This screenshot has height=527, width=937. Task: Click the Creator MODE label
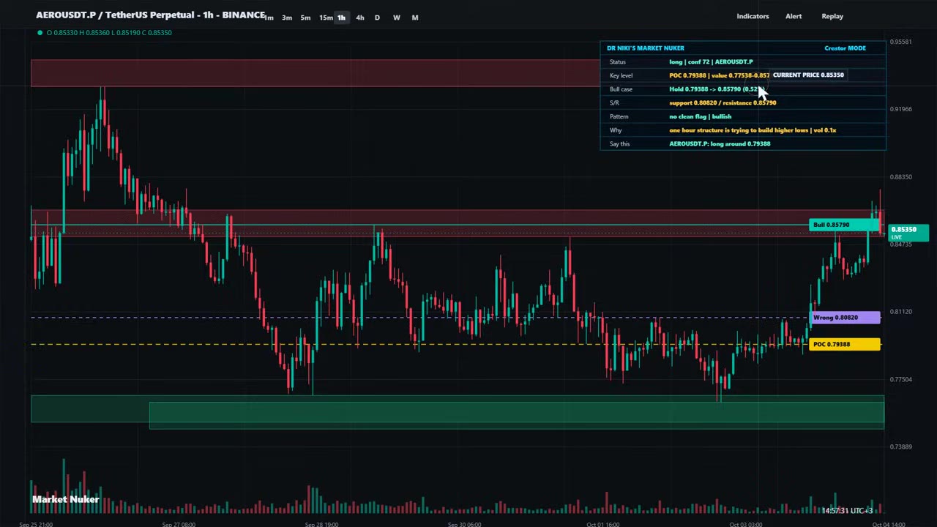point(845,48)
